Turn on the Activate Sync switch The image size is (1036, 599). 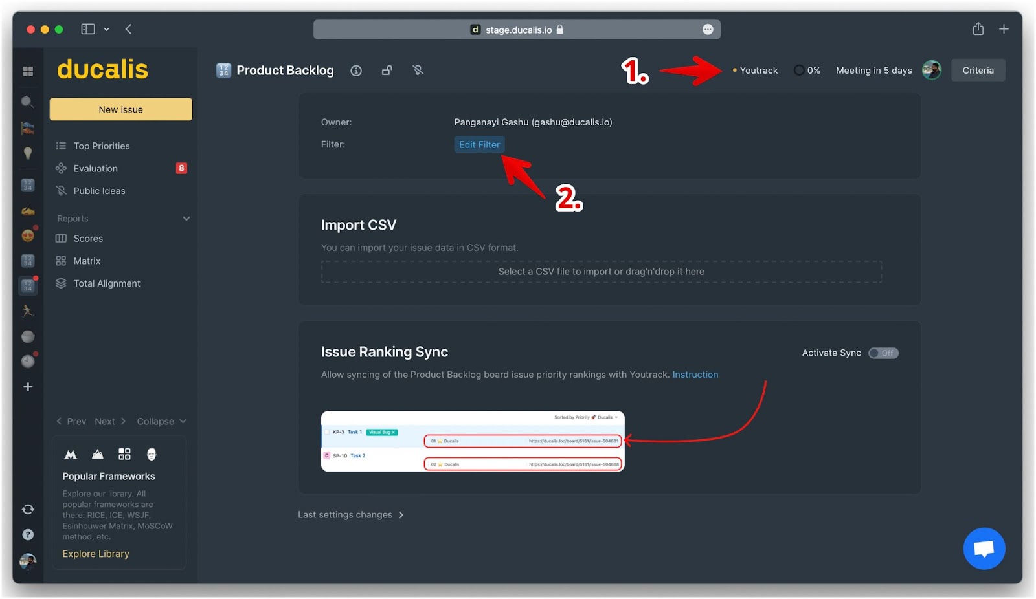click(x=883, y=353)
